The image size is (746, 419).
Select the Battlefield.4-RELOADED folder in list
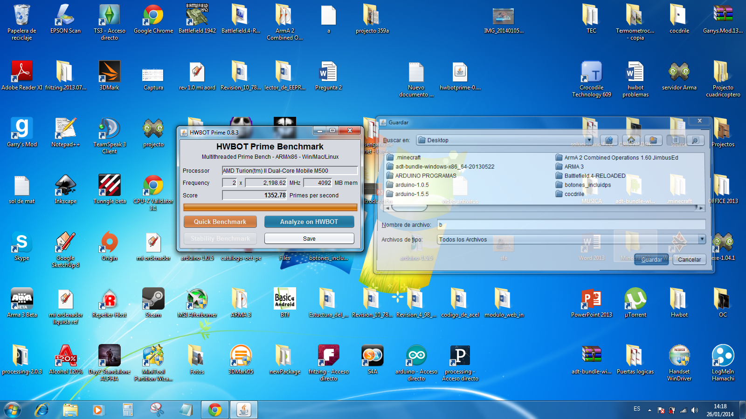pos(590,176)
